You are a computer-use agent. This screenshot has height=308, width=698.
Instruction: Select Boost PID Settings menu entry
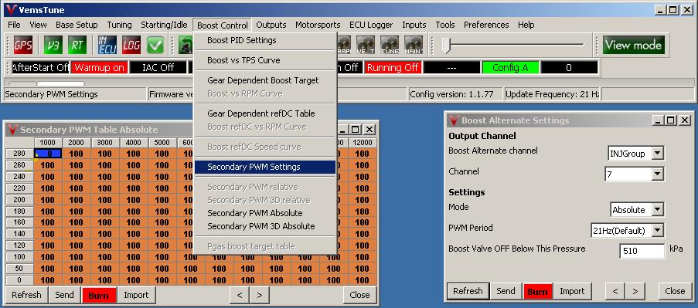coord(265,40)
